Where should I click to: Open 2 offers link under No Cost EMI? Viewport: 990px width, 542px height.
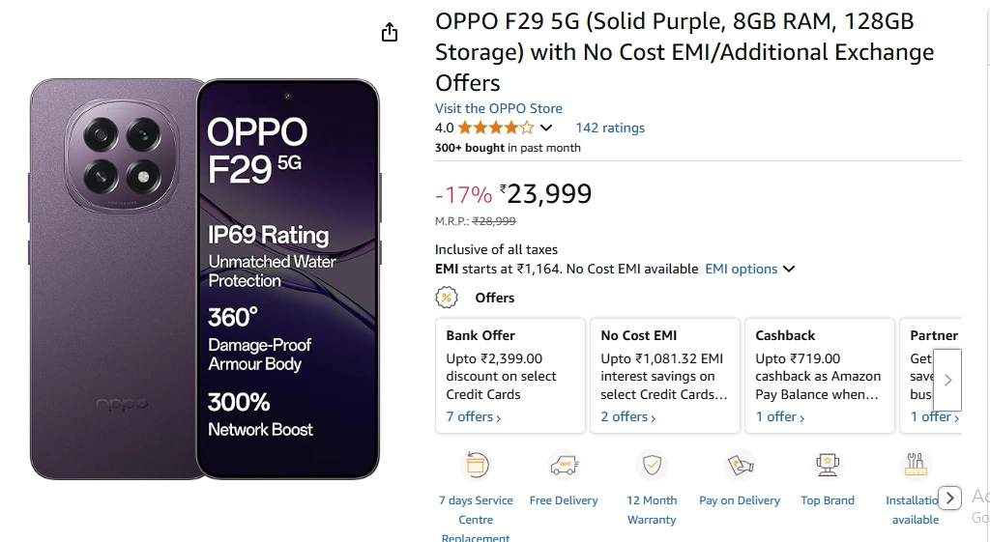tap(628, 416)
